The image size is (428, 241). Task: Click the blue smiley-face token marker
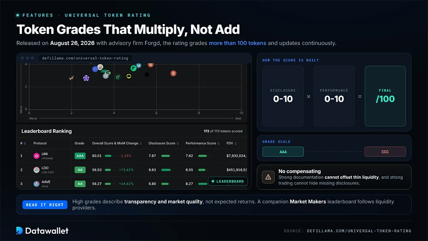click(x=95, y=69)
